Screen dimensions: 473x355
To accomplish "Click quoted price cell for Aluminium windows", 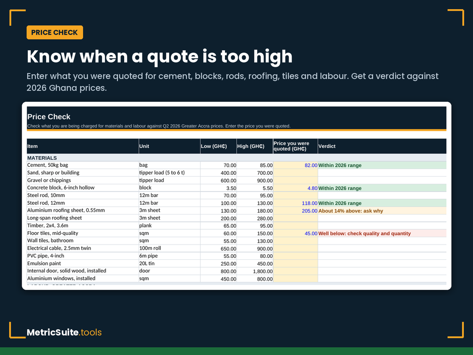I will pos(295,278).
